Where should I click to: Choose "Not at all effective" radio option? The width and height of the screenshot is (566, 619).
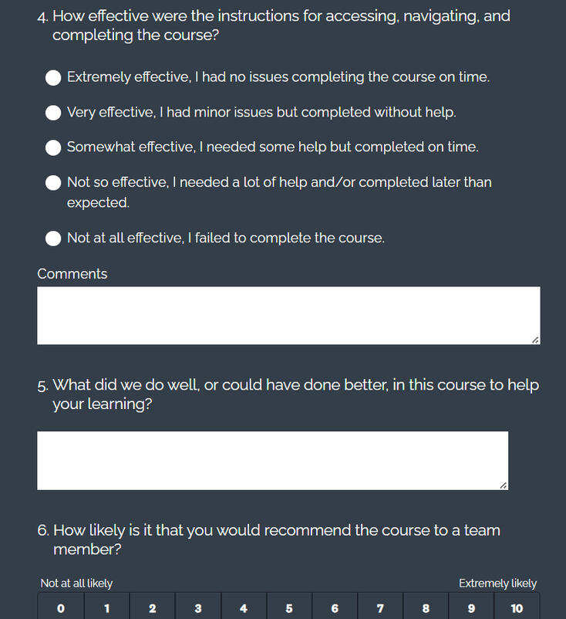pyautogui.click(x=53, y=238)
